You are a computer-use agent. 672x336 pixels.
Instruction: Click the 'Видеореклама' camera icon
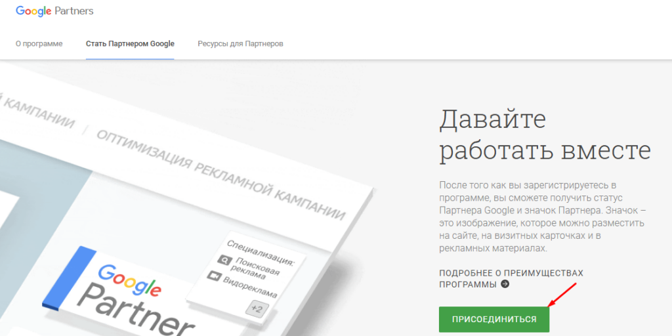tap(213, 276)
